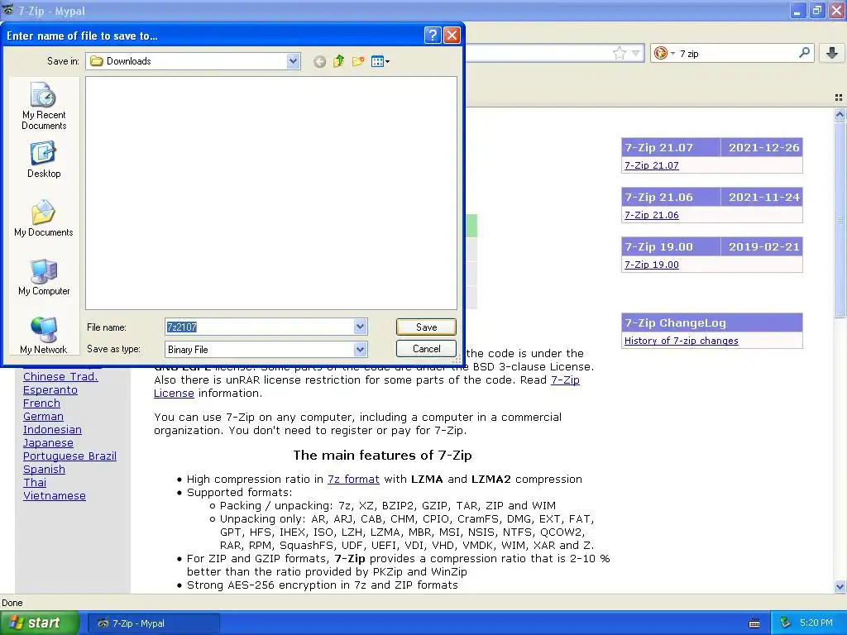Open the URL bar history dropdown
Viewport: 847px width, 635px height.
[636, 53]
